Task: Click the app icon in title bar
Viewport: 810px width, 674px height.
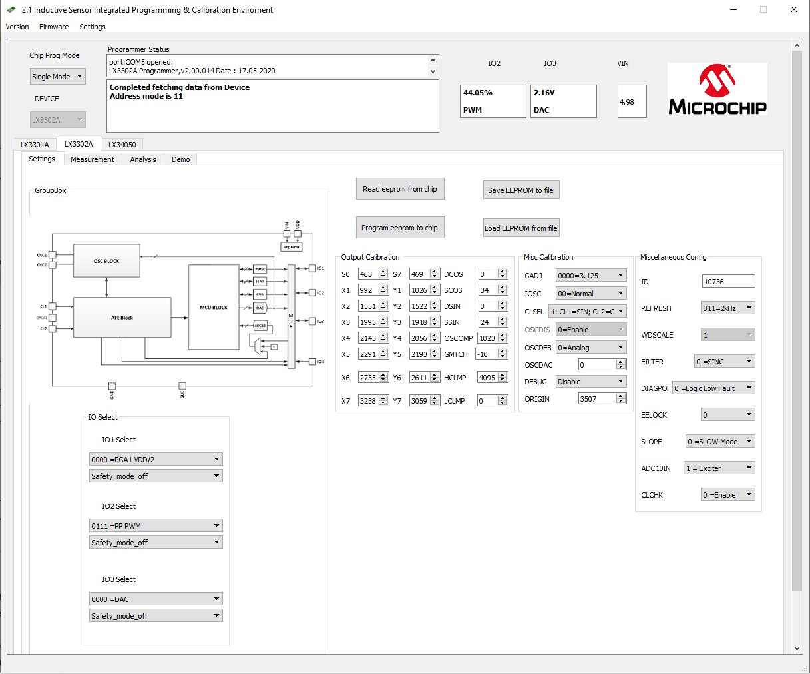Action: pos(11,10)
